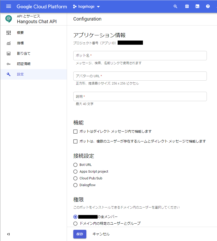
Task: Focus the ボット名 input field
Action: point(140,56)
